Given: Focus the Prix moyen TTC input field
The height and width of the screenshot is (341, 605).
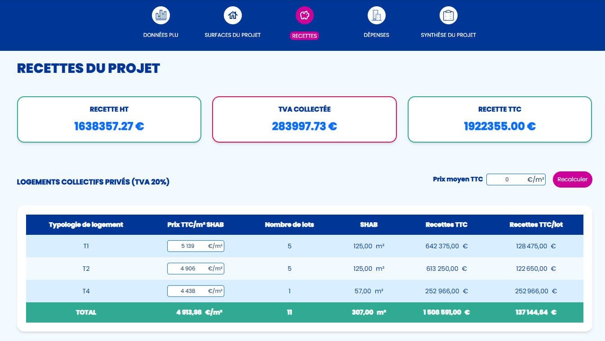Looking at the screenshot, I should click(x=507, y=179).
